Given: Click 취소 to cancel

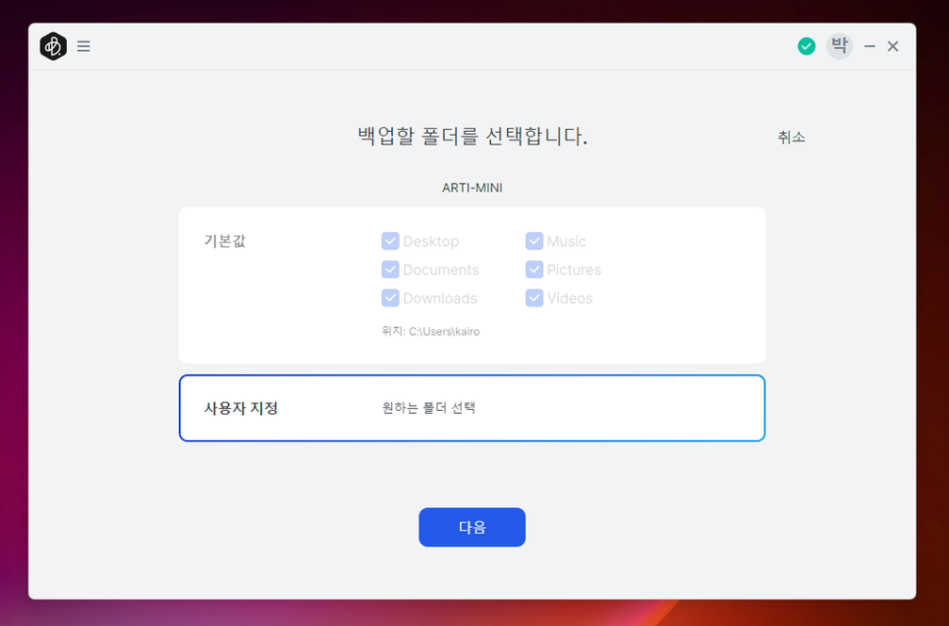Looking at the screenshot, I should click(x=792, y=138).
